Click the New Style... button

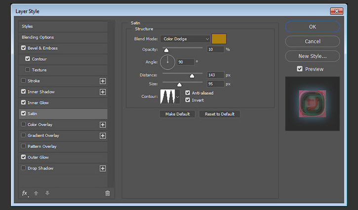[313, 56]
